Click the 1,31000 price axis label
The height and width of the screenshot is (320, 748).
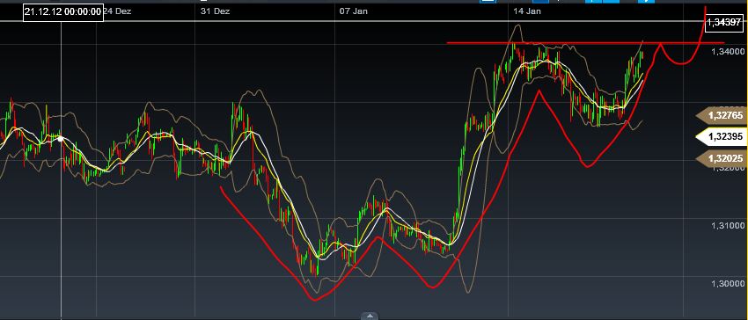point(728,225)
